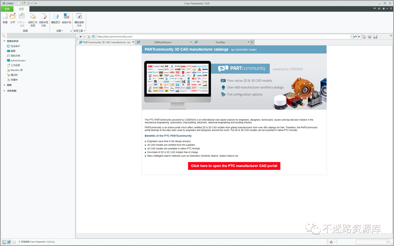Add a new browser tab with plus

click(252, 42)
